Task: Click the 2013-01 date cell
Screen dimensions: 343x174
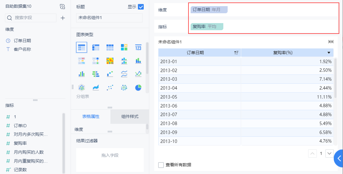Action: [x=200, y=62]
